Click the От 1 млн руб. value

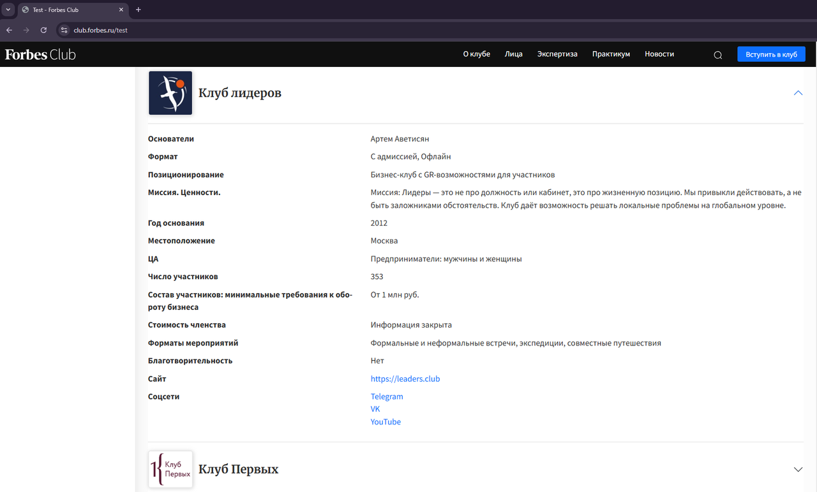pos(395,294)
